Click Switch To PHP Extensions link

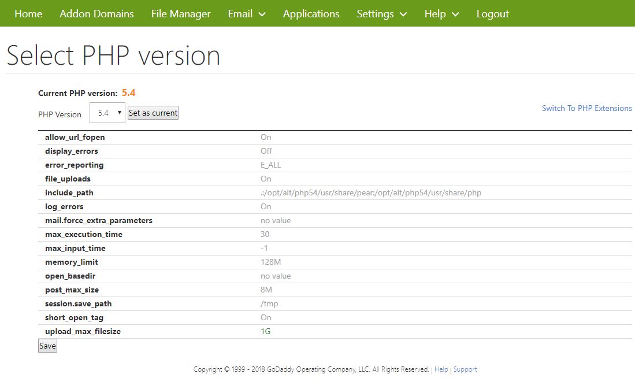click(587, 108)
